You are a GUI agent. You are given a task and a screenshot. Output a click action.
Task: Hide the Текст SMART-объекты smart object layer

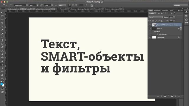(150, 25)
